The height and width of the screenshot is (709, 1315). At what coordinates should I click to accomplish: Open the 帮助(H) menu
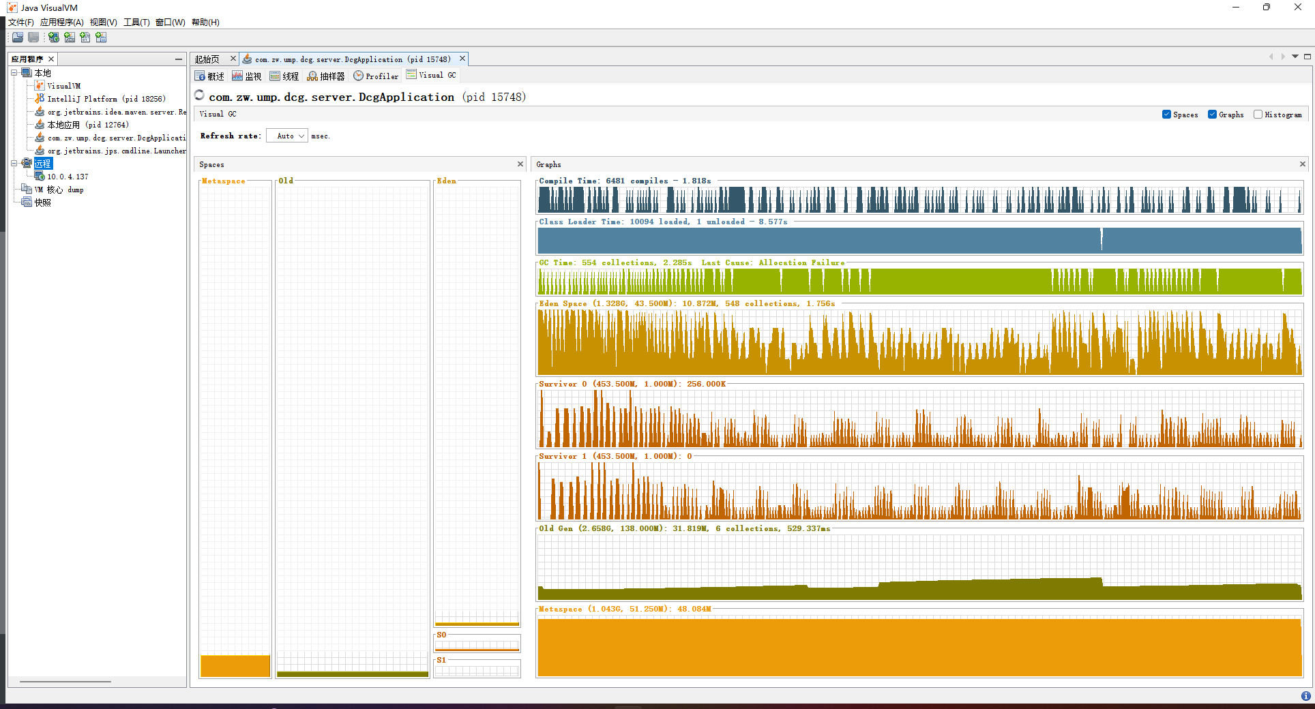tap(205, 22)
